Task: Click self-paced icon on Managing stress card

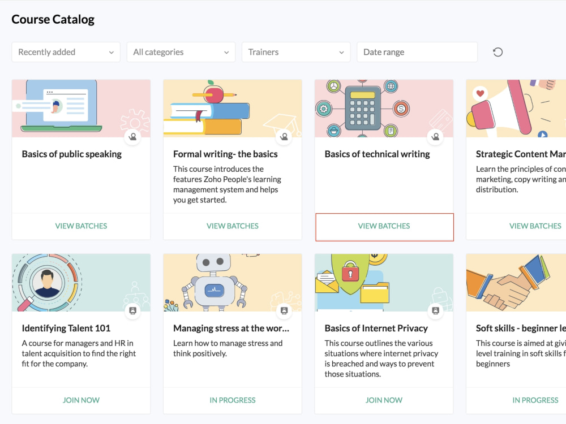Action: 284,311
